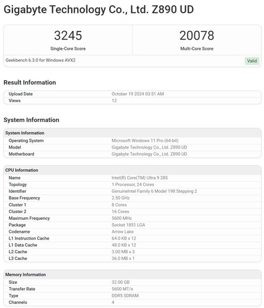Select L1 Instruction Cache value 64.0 KB x 12
Viewport: 264px width, 308px height.
point(124,238)
